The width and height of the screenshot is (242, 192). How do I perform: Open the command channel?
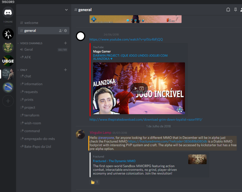pyautogui.click(x=44, y=131)
